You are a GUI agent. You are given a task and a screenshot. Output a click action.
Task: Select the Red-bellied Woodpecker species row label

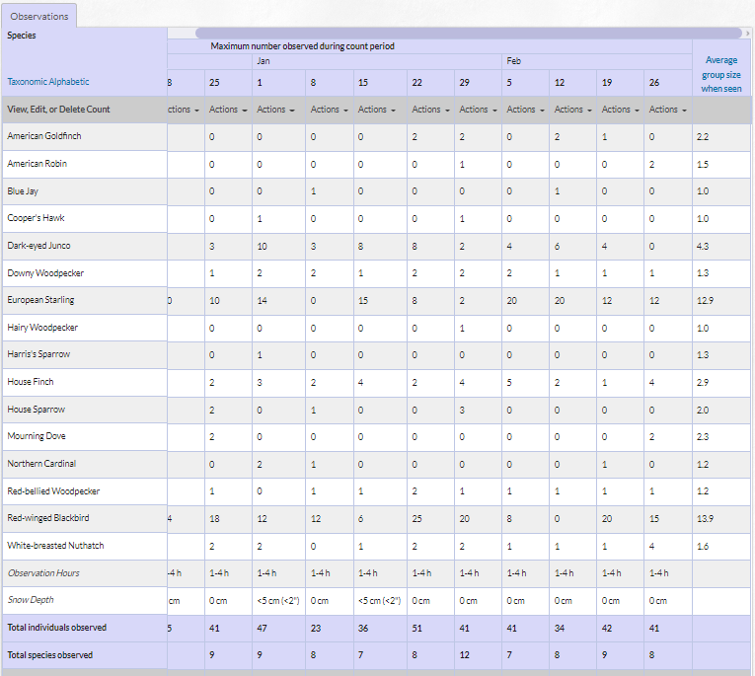53,491
